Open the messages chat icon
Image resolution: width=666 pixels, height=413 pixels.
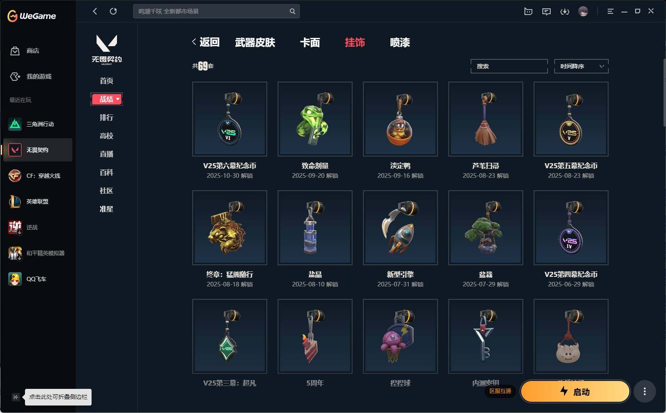pyautogui.click(x=547, y=11)
